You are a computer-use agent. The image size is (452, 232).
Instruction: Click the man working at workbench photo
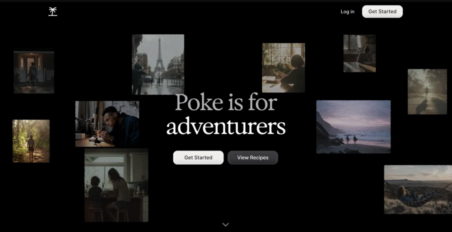(107, 124)
